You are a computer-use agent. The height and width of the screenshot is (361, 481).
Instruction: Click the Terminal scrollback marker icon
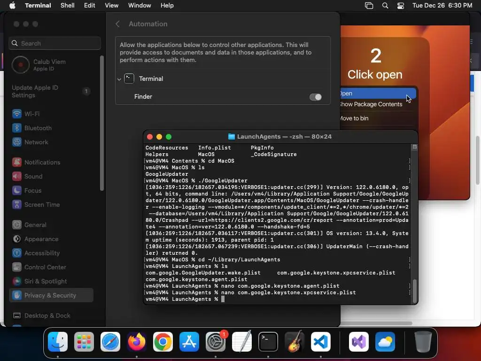click(414, 147)
